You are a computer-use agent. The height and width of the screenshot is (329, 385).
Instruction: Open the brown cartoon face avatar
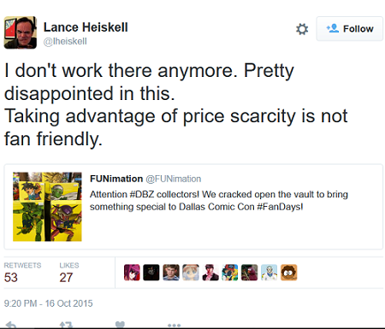click(288, 273)
